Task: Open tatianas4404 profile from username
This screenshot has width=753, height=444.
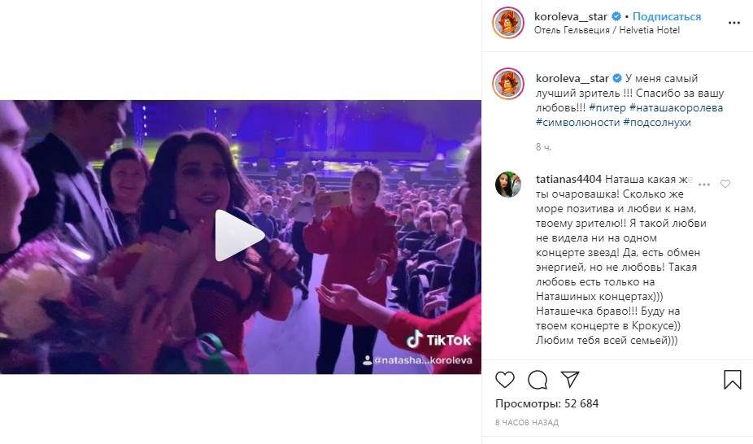Action: [x=568, y=179]
